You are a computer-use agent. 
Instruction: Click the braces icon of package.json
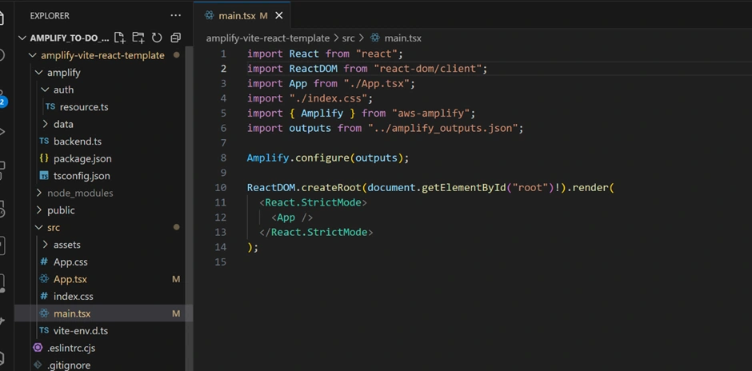coord(44,158)
